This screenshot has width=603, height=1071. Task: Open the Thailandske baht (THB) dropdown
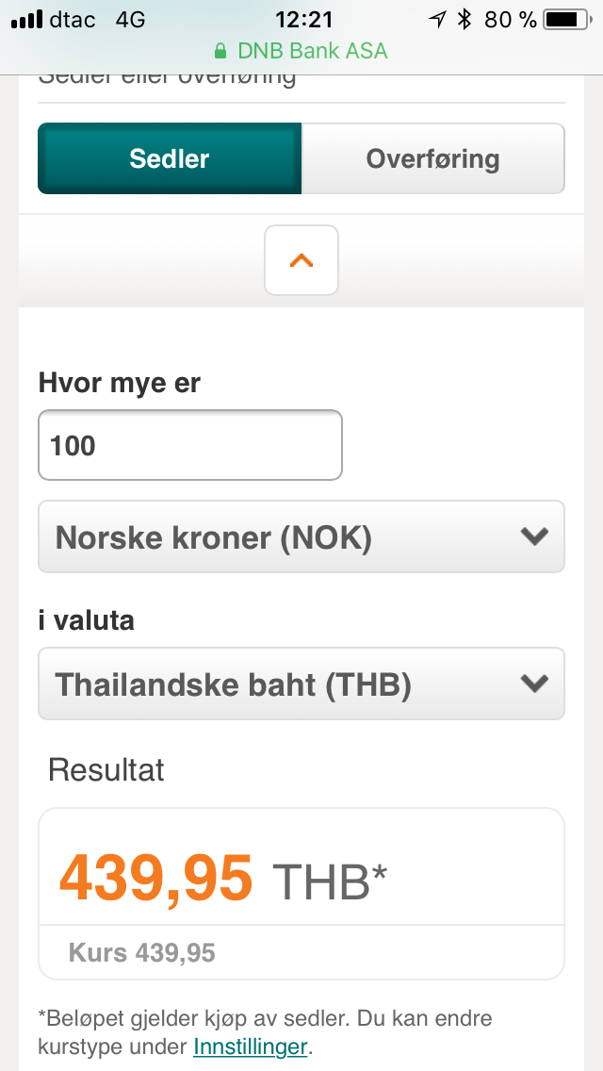point(301,684)
